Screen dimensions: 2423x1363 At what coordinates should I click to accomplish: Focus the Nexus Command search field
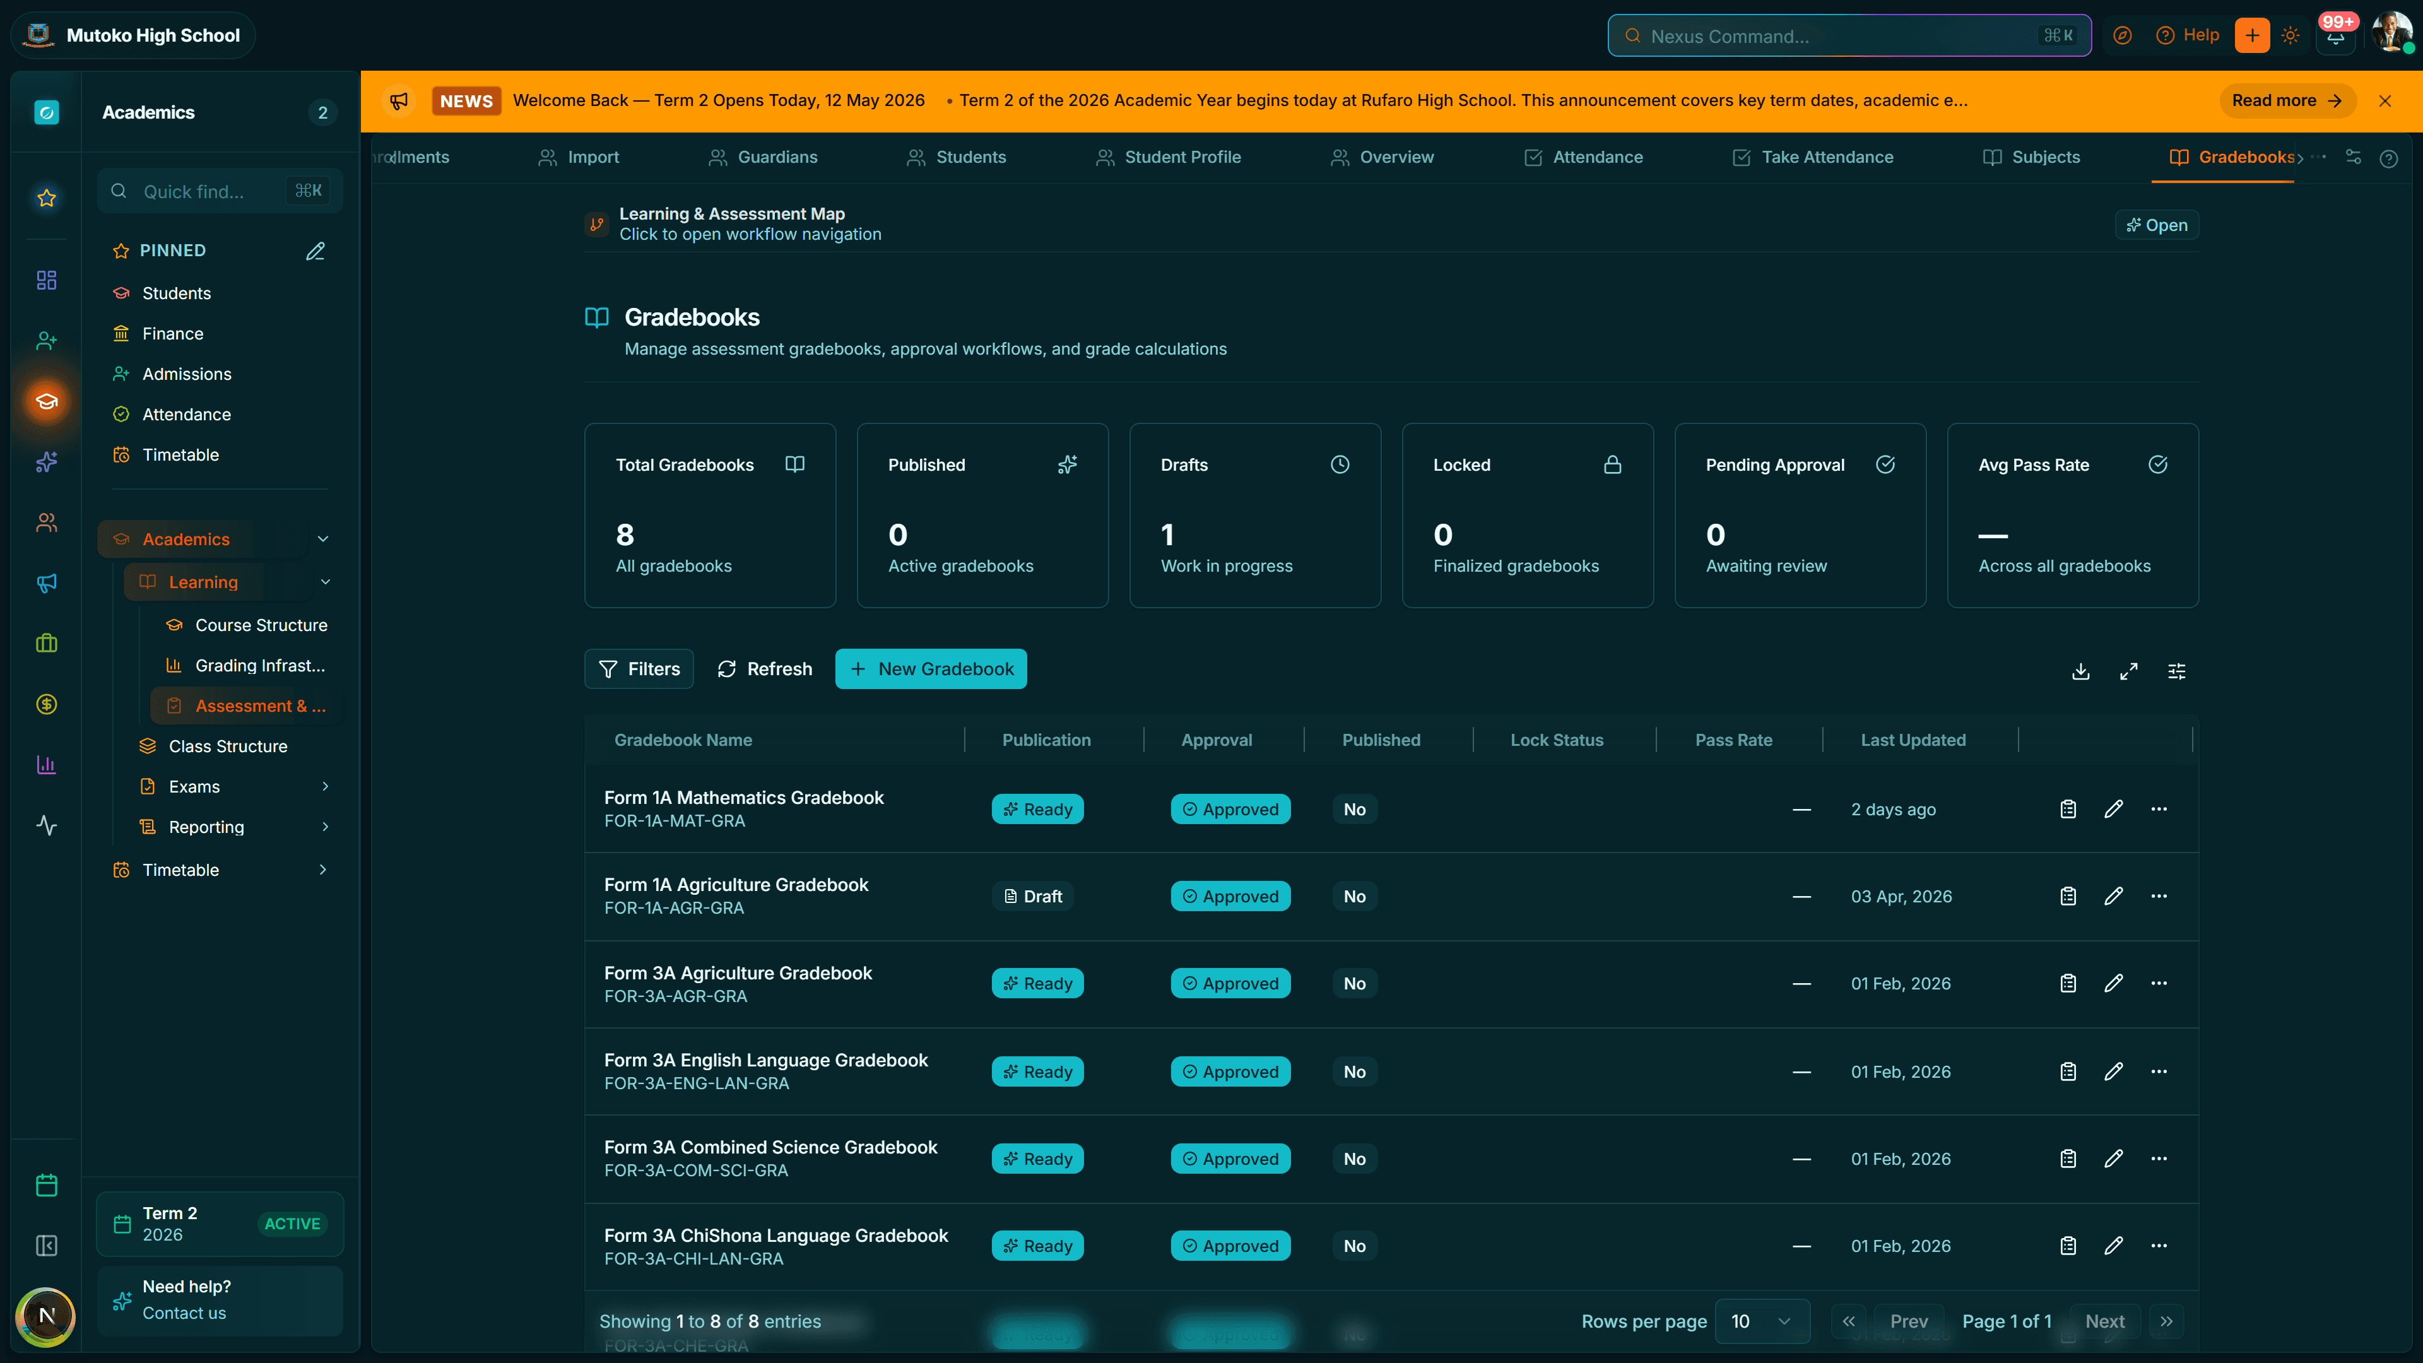click(x=1849, y=36)
